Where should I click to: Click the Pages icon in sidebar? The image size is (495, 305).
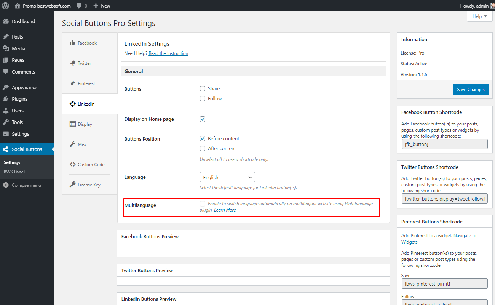6,60
